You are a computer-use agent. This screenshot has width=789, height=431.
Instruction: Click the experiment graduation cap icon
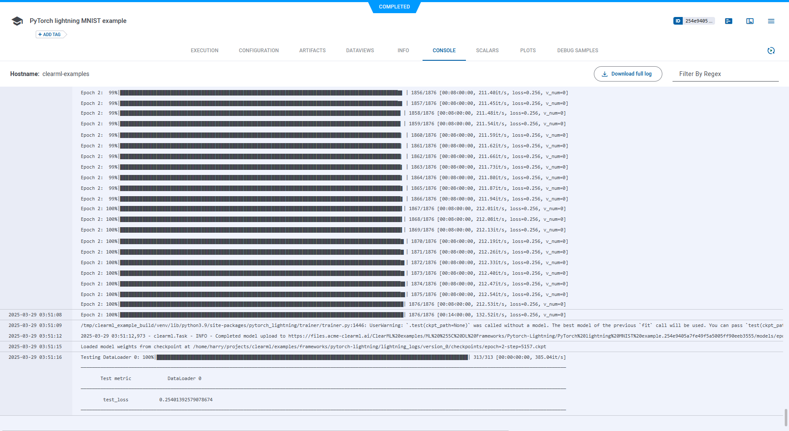click(x=17, y=21)
